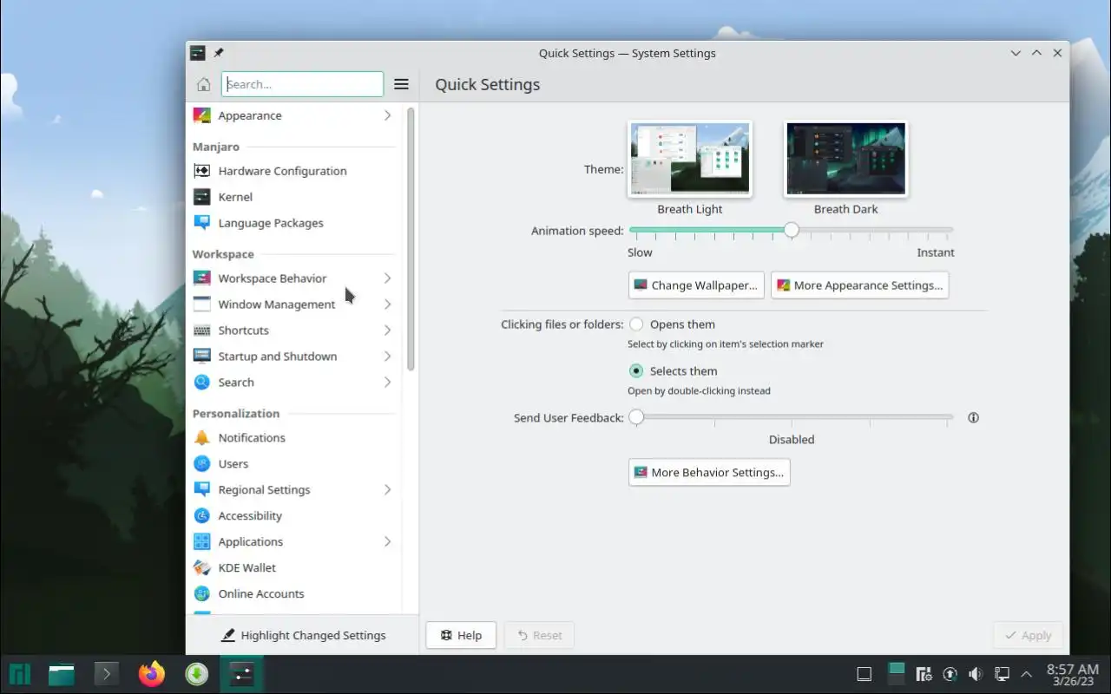Click the Instant end of the Animation speed track

(952, 231)
